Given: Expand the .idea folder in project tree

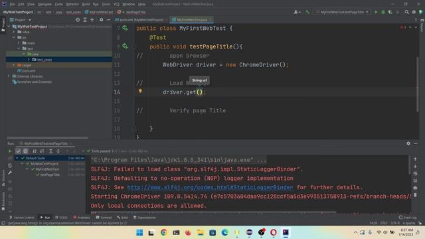Looking at the screenshot, I should [13, 32].
